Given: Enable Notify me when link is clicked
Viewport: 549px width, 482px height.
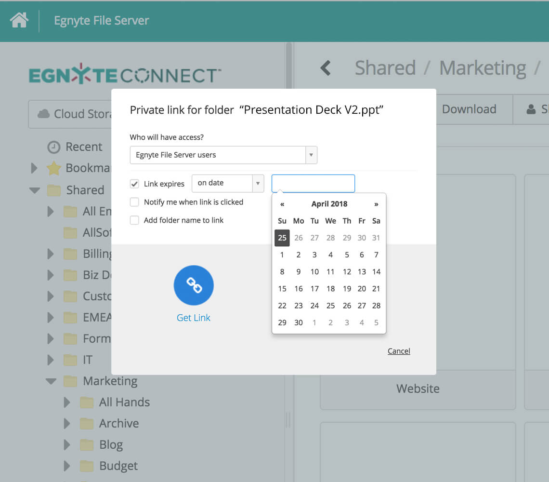Looking at the screenshot, I should [135, 202].
